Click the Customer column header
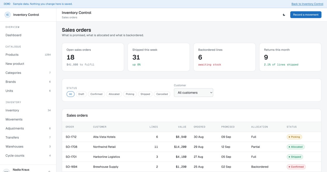 [x=100, y=127]
